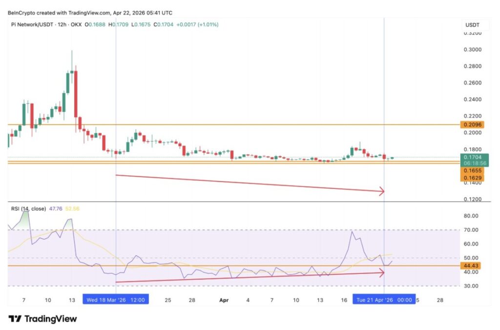500x330 pixels.
Task: Click the Pi Network/USDT symbol name
Action: tap(33, 24)
